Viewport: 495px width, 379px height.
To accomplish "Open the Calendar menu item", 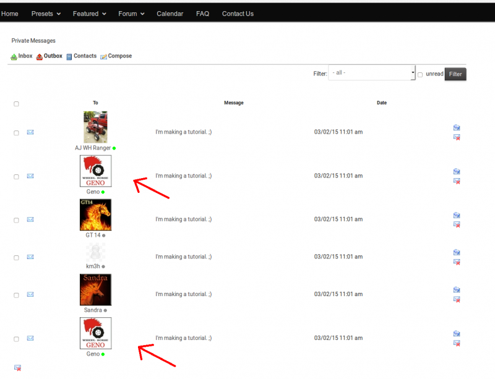I will pyautogui.click(x=170, y=14).
